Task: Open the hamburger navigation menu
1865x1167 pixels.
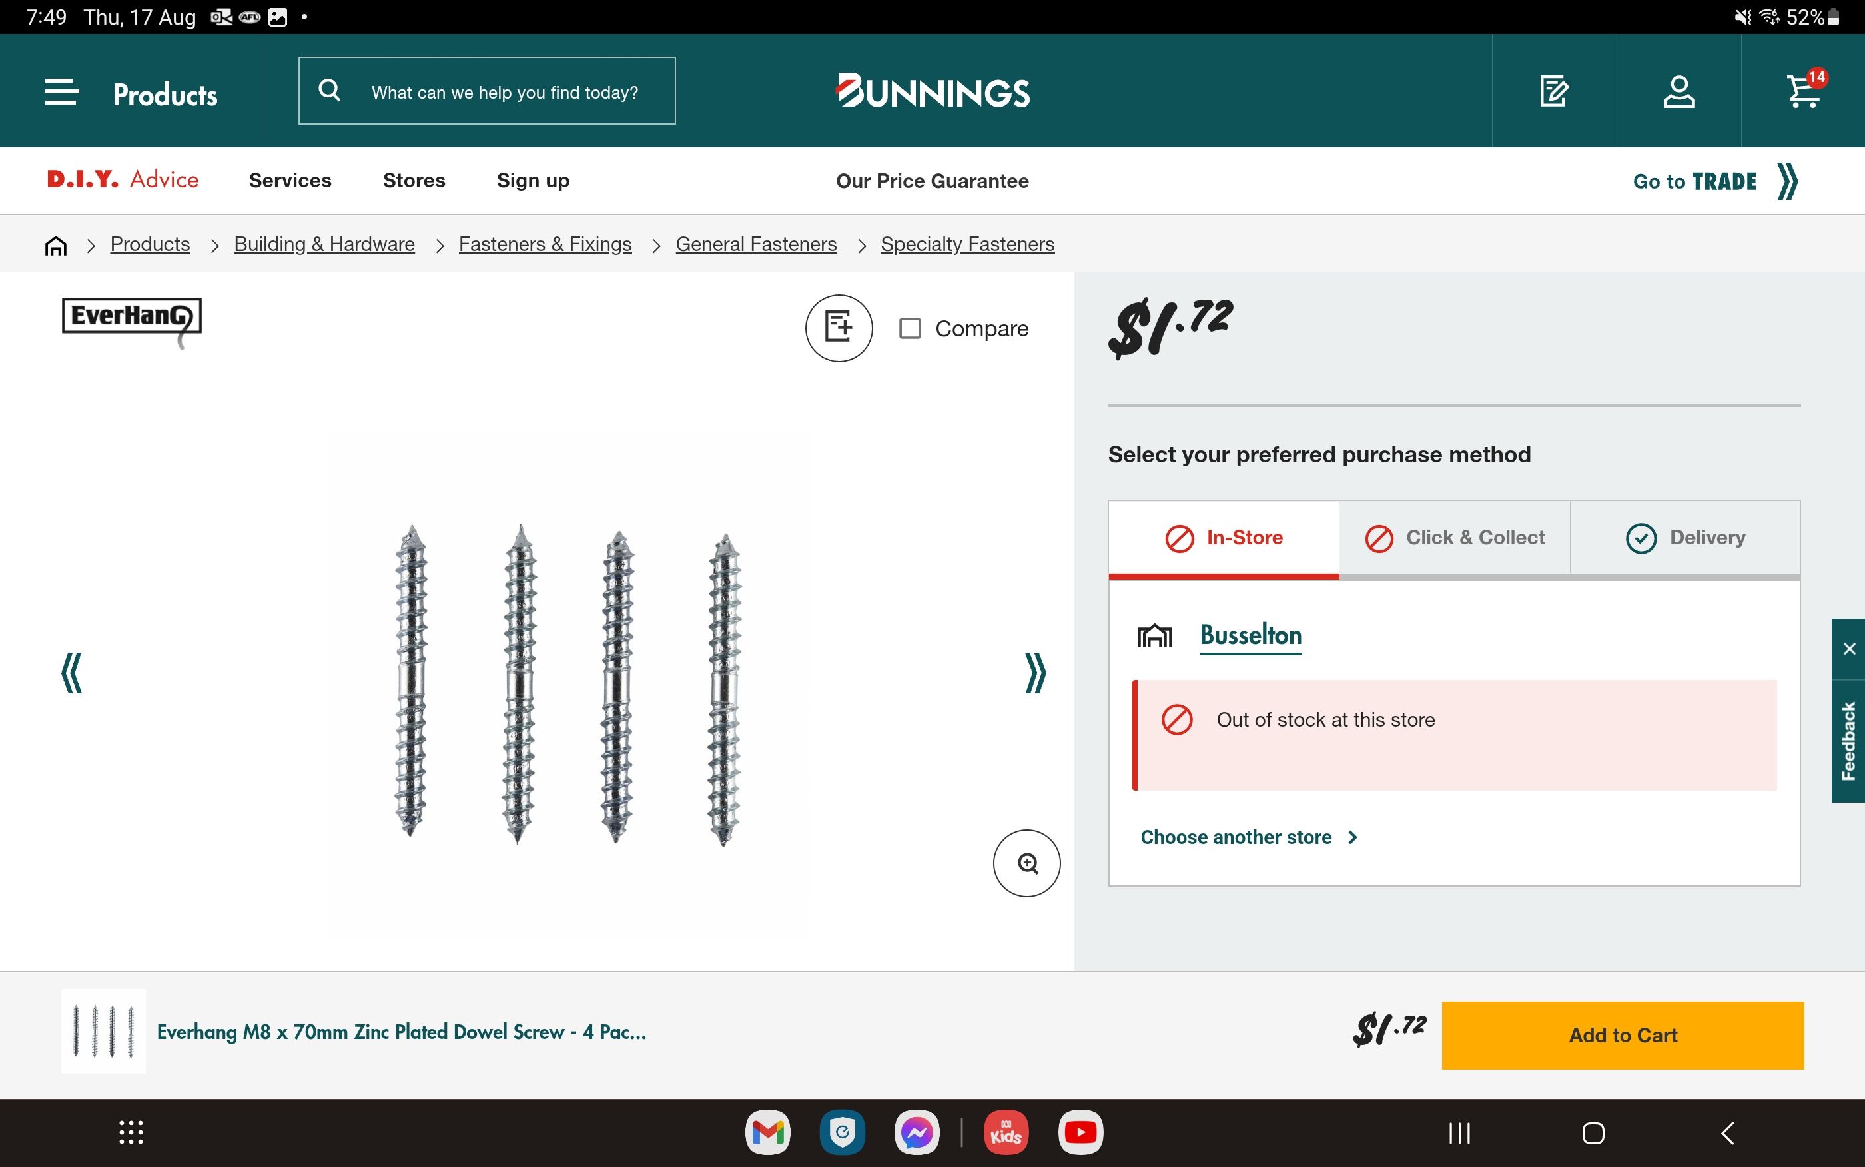Action: [61, 91]
